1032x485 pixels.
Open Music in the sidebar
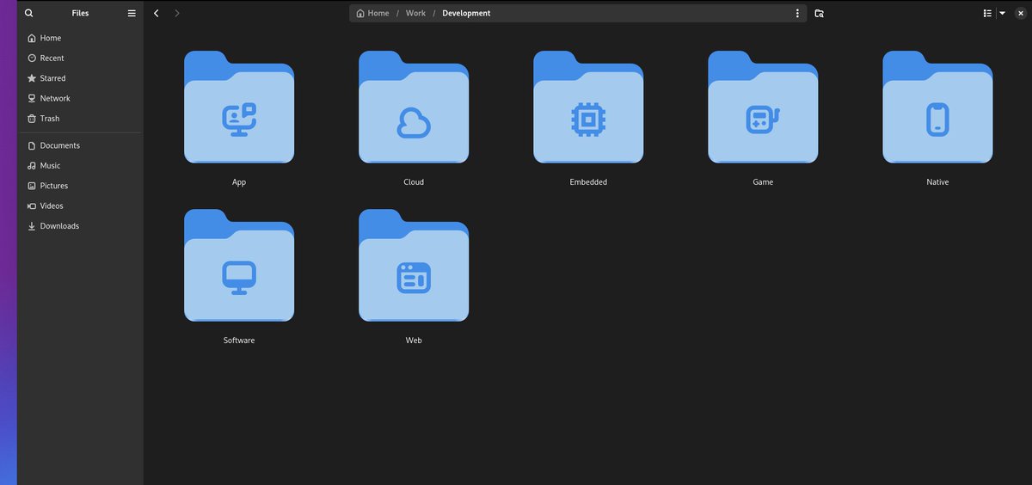[x=80, y=165]
